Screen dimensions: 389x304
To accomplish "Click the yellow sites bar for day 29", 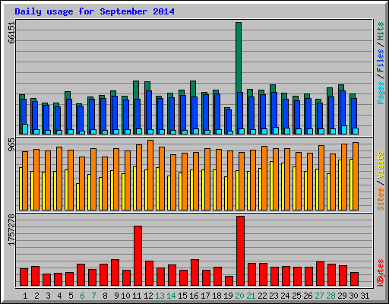I will tap(340, 185).
